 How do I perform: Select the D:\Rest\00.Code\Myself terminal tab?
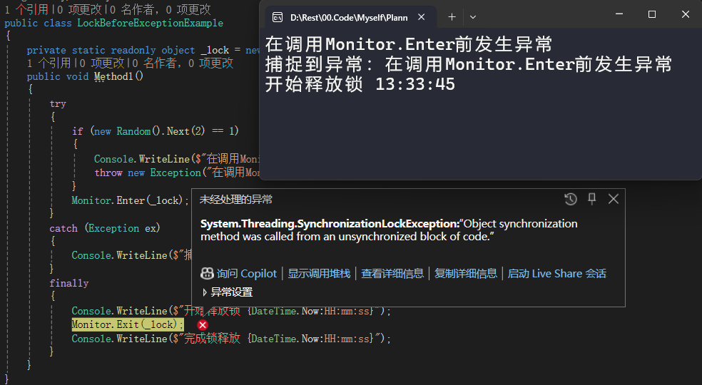coord(350,17)
